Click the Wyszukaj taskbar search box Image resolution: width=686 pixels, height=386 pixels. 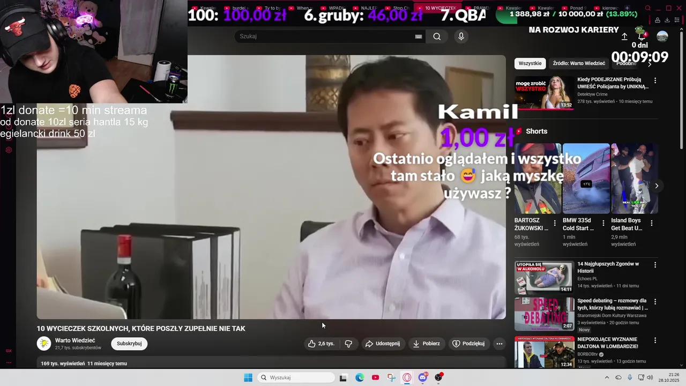(296, 377)
